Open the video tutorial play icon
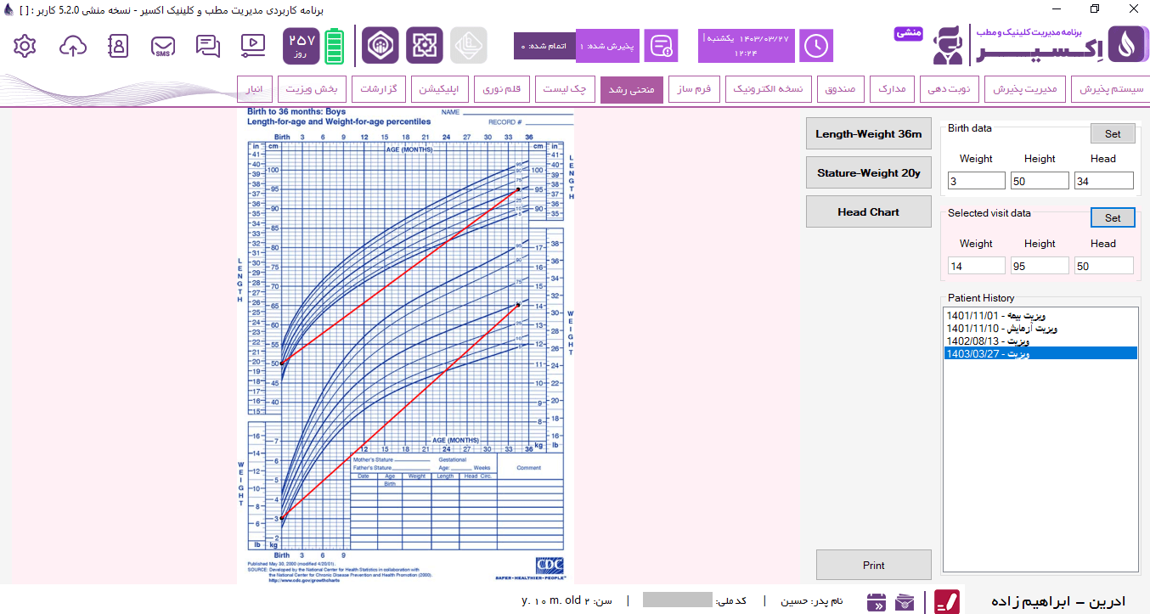 [x=252, y=46]
